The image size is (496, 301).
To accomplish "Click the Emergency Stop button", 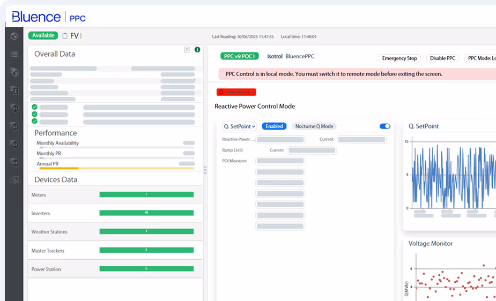I will pos(399,58).
